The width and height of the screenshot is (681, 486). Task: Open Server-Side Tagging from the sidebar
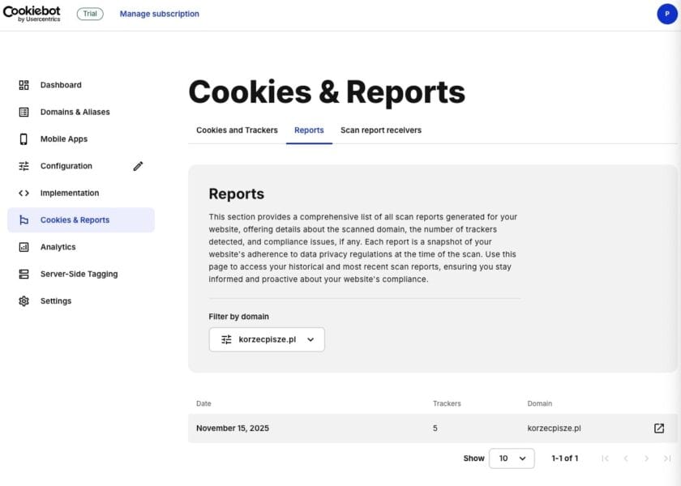coord(24,274)
